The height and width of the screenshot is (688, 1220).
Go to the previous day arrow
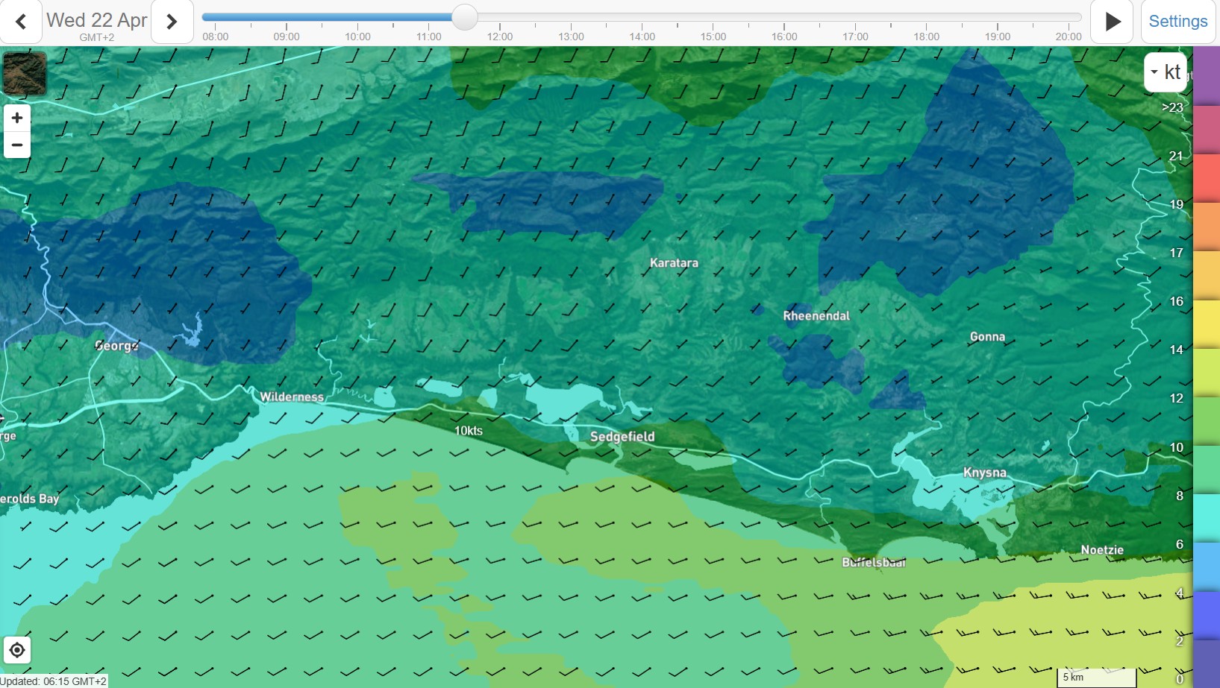coord(21,22)
